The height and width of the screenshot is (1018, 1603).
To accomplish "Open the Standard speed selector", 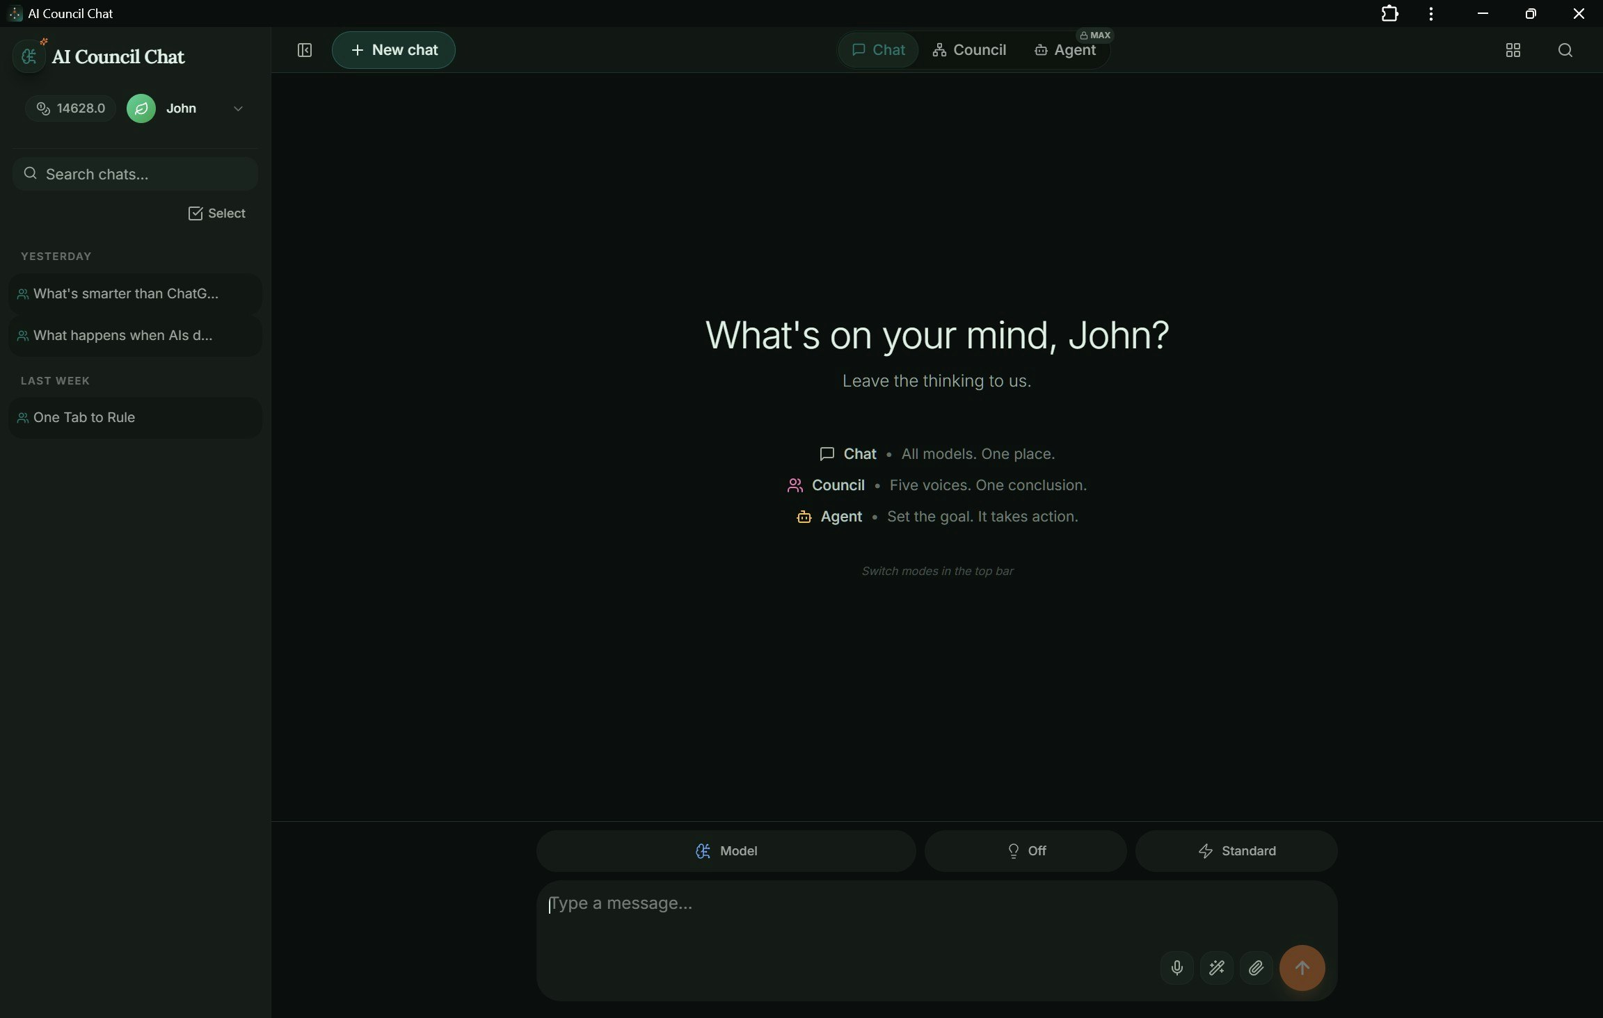I will [1236, 850].
